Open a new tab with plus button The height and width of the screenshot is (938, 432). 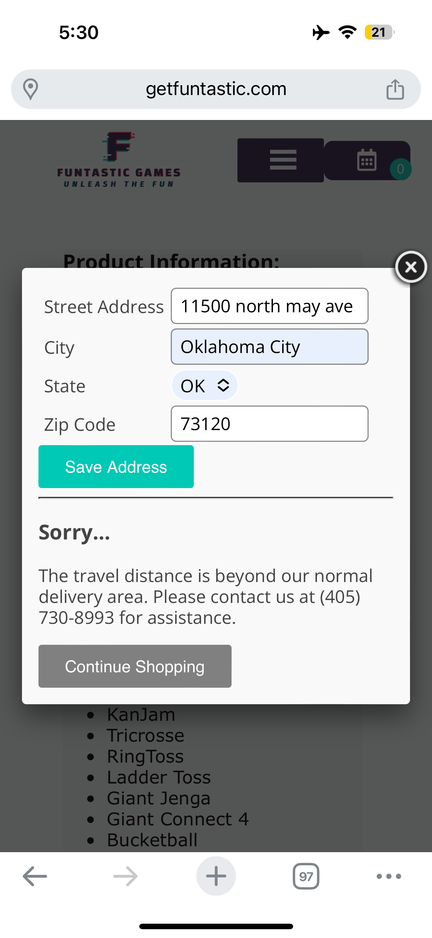pyautogui.click(x=216, y=876)
